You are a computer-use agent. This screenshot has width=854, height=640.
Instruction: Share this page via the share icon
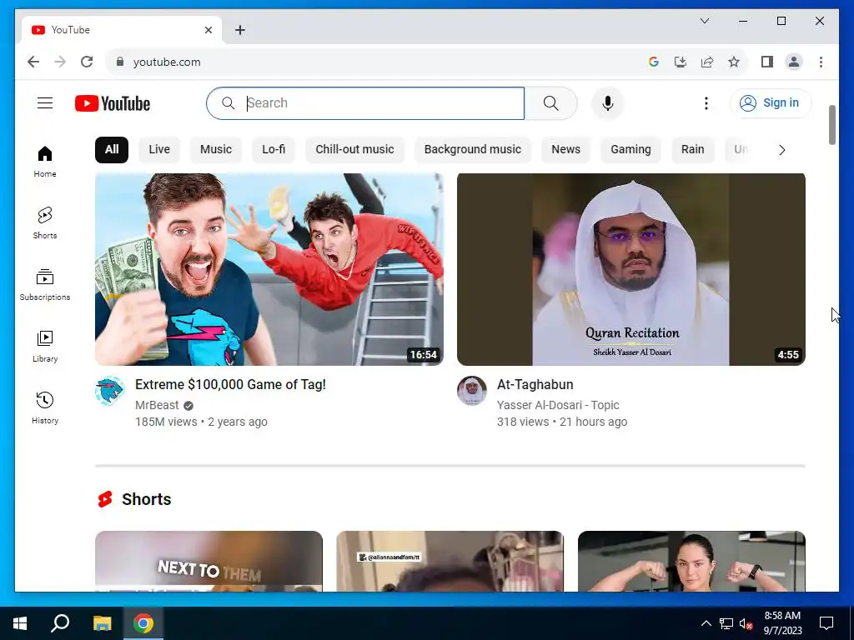[x=707, y=62]
